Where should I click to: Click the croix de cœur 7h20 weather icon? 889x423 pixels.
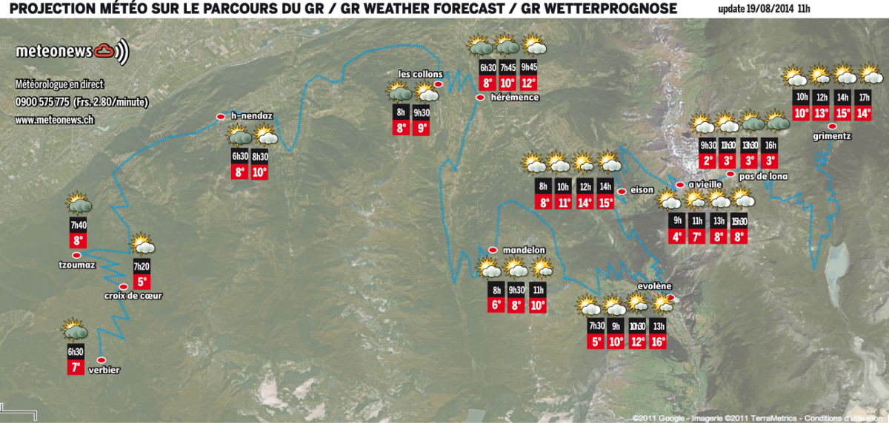pyautogui.click(x=142, y=246)
